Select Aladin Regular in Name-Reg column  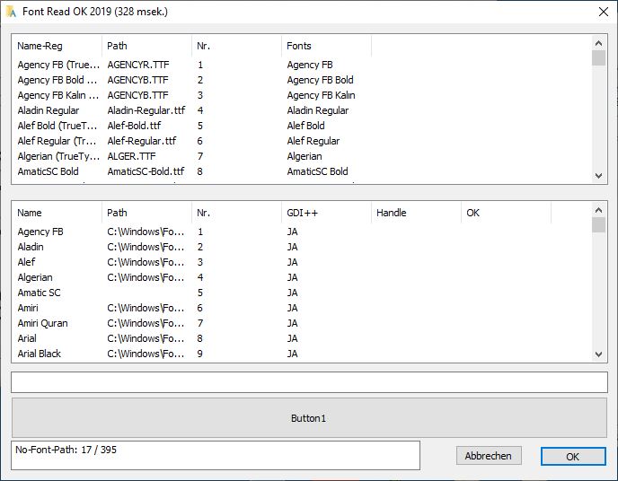(49, 110)
